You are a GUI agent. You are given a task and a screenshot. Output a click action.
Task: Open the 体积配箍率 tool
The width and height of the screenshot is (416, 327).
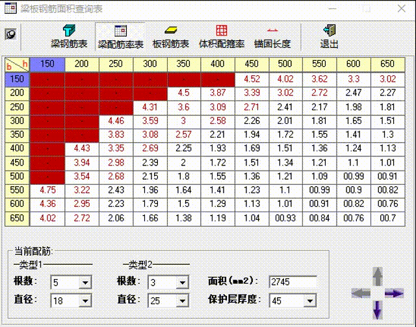[222, 36]
